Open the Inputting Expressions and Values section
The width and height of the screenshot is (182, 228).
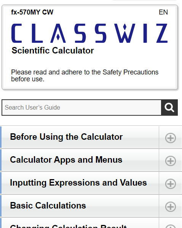click(x=78, y=183)
